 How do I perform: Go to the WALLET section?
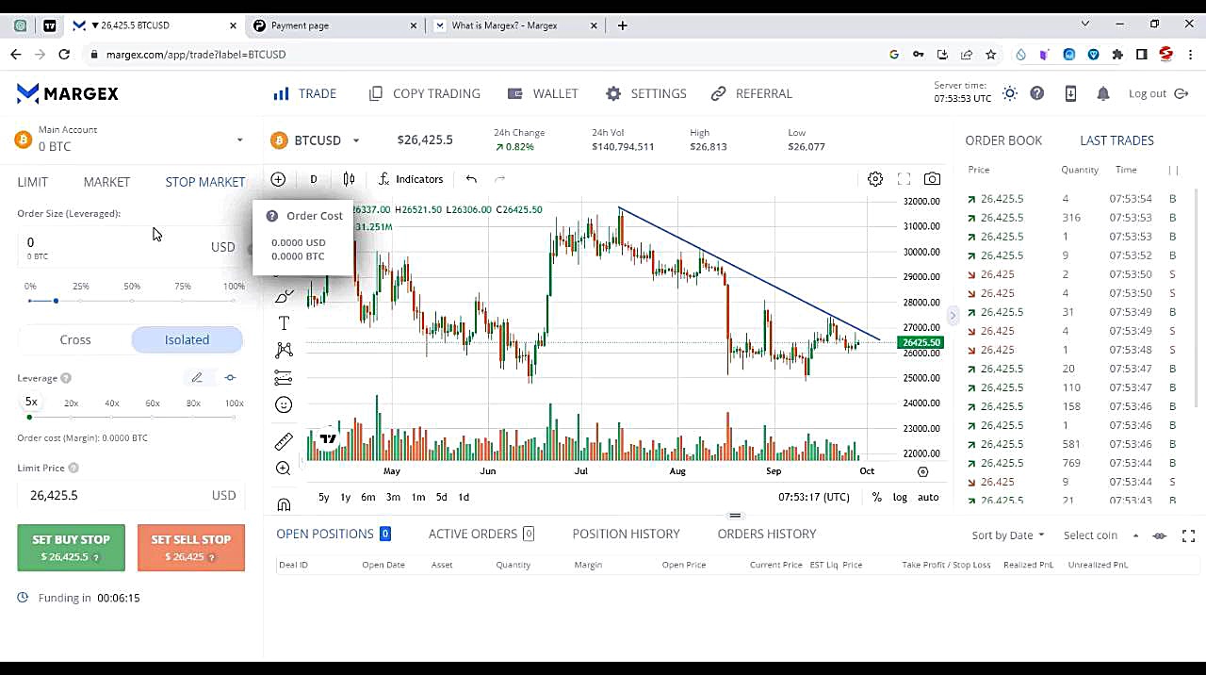[543, 93]
